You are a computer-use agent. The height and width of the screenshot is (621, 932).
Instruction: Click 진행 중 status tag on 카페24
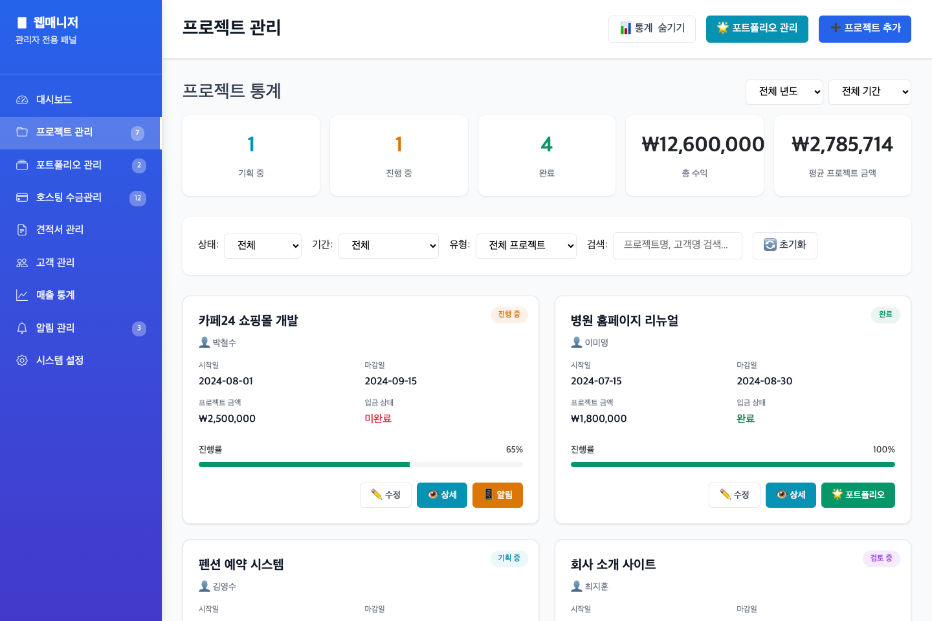509,315
